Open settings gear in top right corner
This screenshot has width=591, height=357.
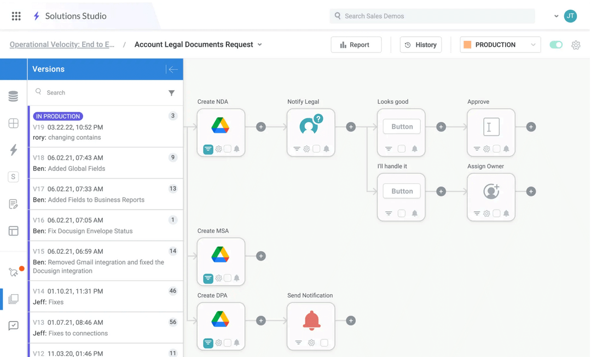coord(576,45)
